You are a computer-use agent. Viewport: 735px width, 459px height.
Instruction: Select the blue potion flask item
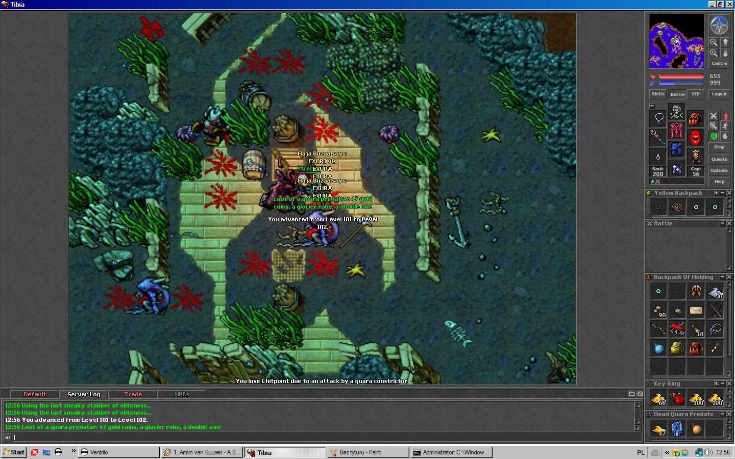click(x=658, y=348)
